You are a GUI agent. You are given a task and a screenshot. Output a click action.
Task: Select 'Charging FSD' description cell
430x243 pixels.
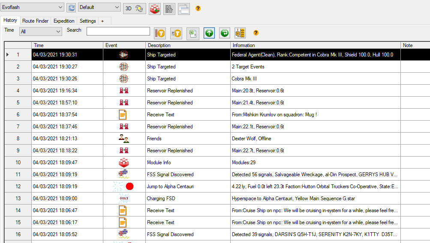(x=188, y=198)
